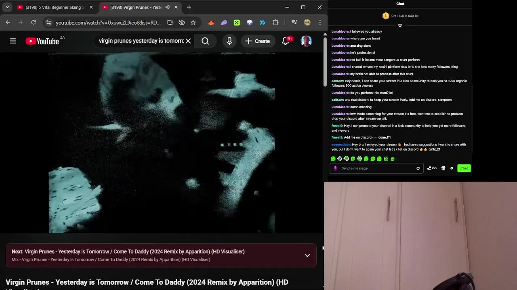Viewport: 517px width, 290px height.
Task: Click the Gift 1 sub to take 1st banner
Action: tap(400, 16)
